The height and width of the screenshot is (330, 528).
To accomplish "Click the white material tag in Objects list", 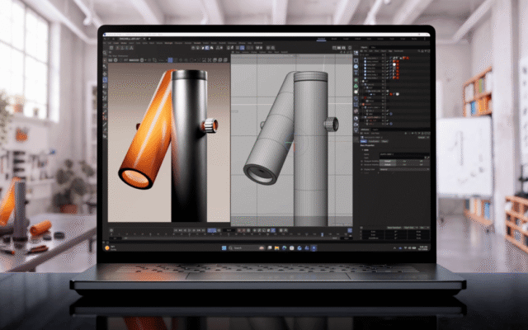I will tap(394, 64).
